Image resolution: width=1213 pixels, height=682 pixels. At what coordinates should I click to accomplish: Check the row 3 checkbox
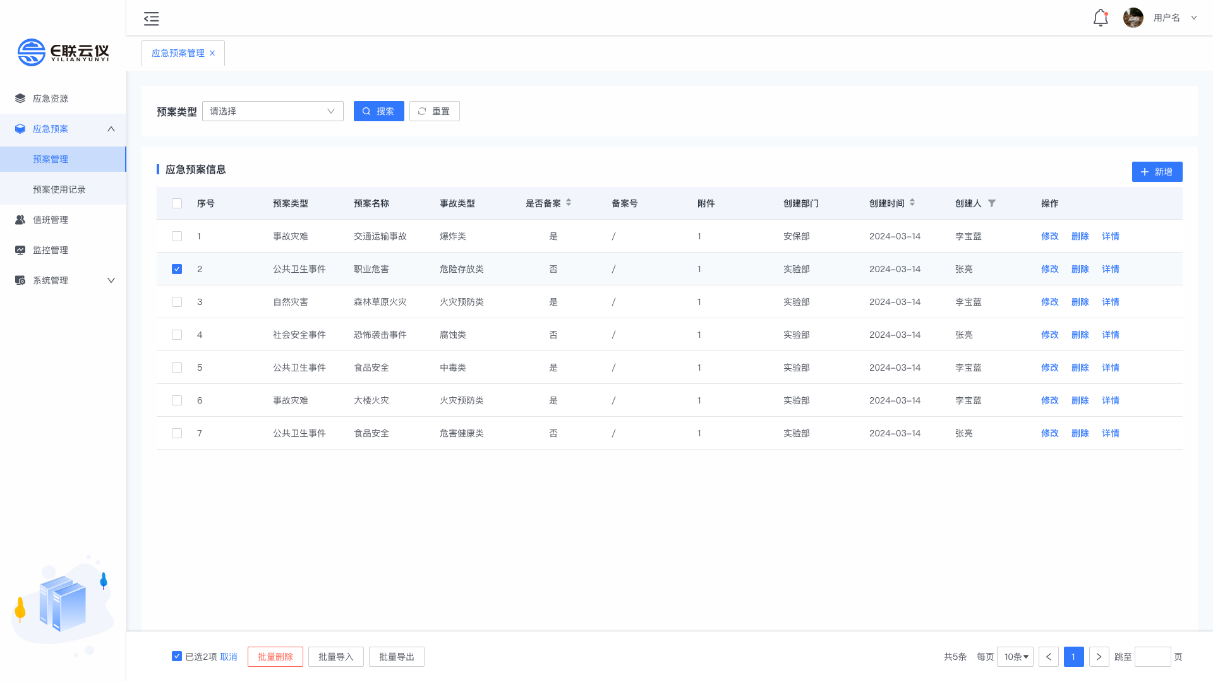click(177, 302)
